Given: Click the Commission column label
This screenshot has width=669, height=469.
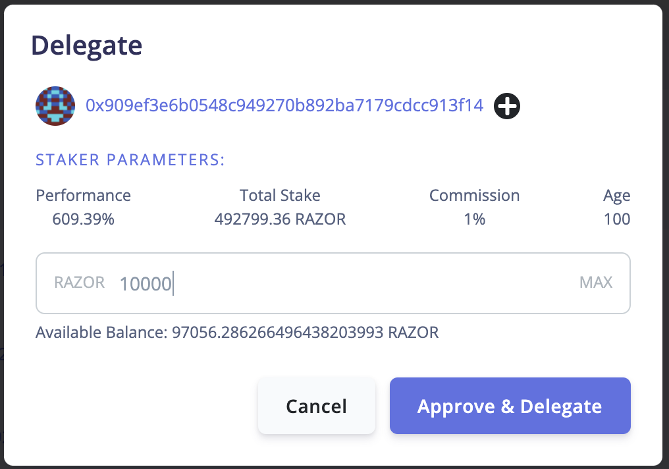Looking at the screenshot, I should (474, 196).
